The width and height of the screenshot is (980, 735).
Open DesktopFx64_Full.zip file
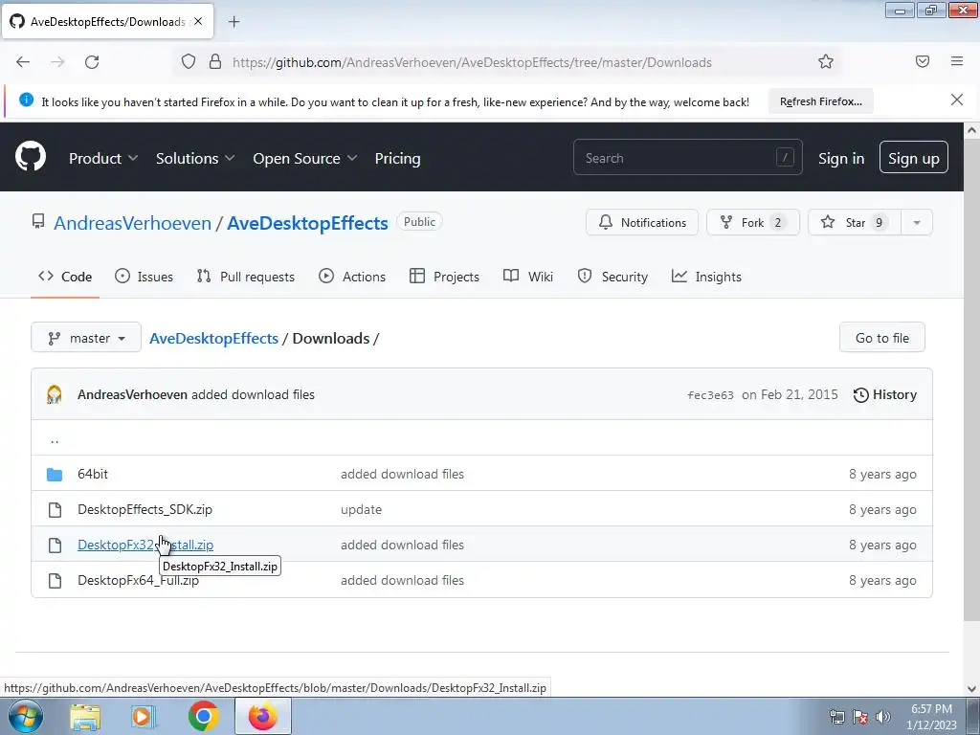[138, 580]
